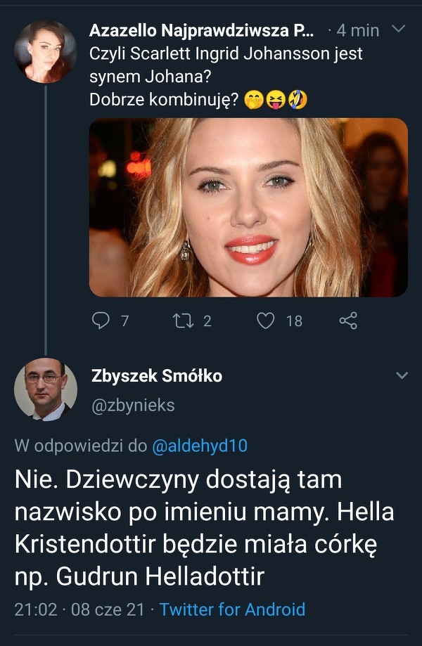Like the tweet with the heart icon
Screen dimensions: 422x646
point(265,321)
